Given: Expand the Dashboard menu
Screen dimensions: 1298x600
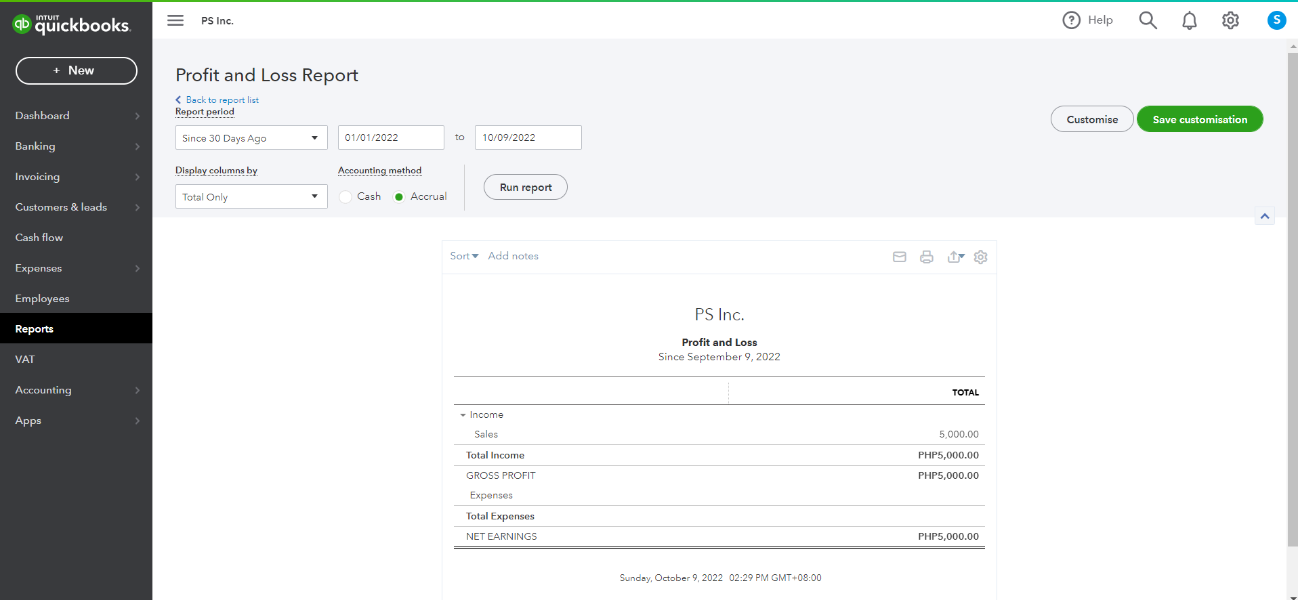Looking at the screenshot, I should click(x=76, y=116).
